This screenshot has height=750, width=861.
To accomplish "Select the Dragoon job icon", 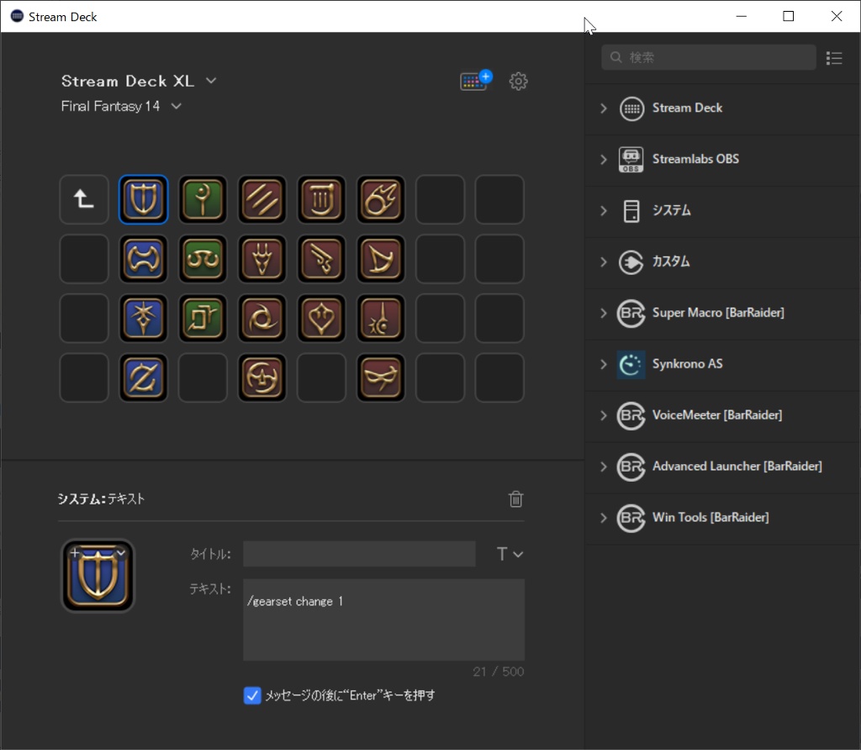I will click(261, 259).
